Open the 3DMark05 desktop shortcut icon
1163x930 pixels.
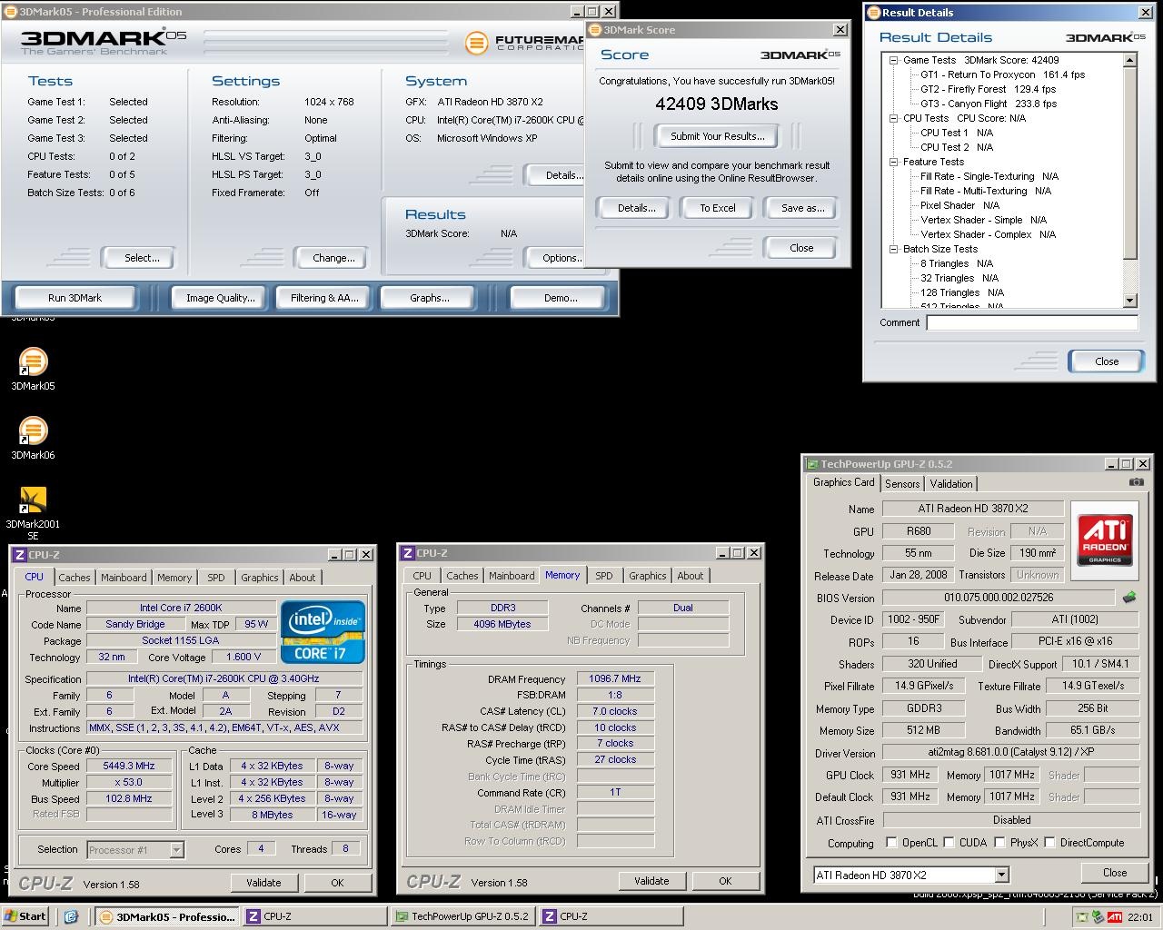coord(33,362)
